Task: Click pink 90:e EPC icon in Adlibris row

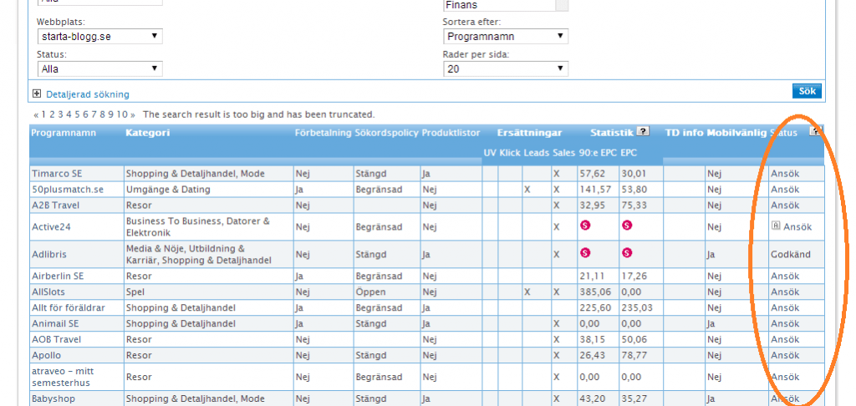Action: tap(585, 252)
